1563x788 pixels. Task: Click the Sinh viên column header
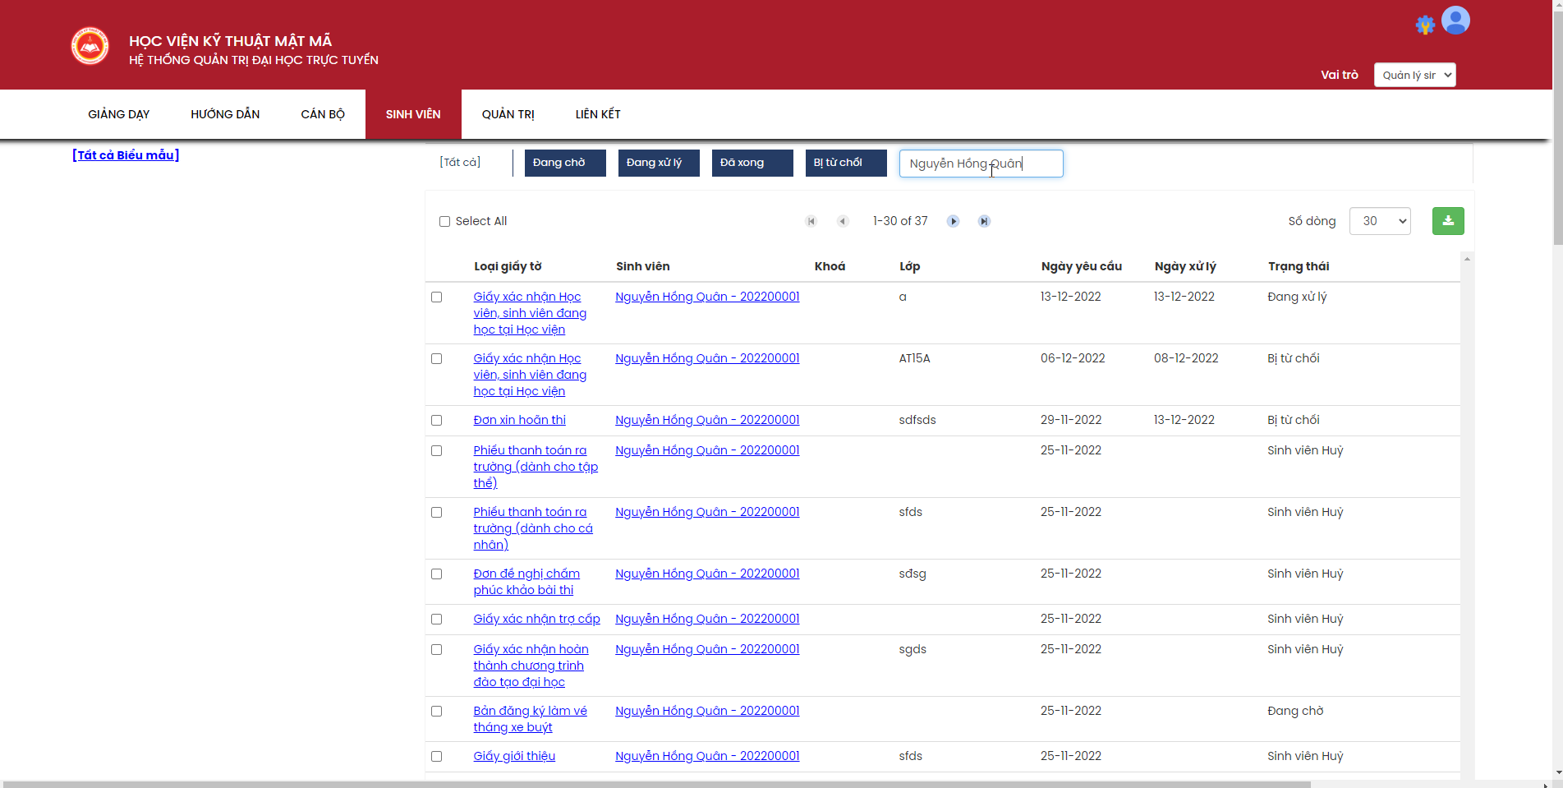(642, 266)
